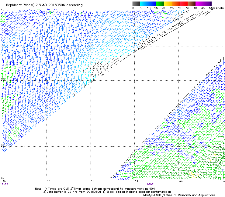
Task: Click the purple swath time 16:56
Action: (4, 184)
